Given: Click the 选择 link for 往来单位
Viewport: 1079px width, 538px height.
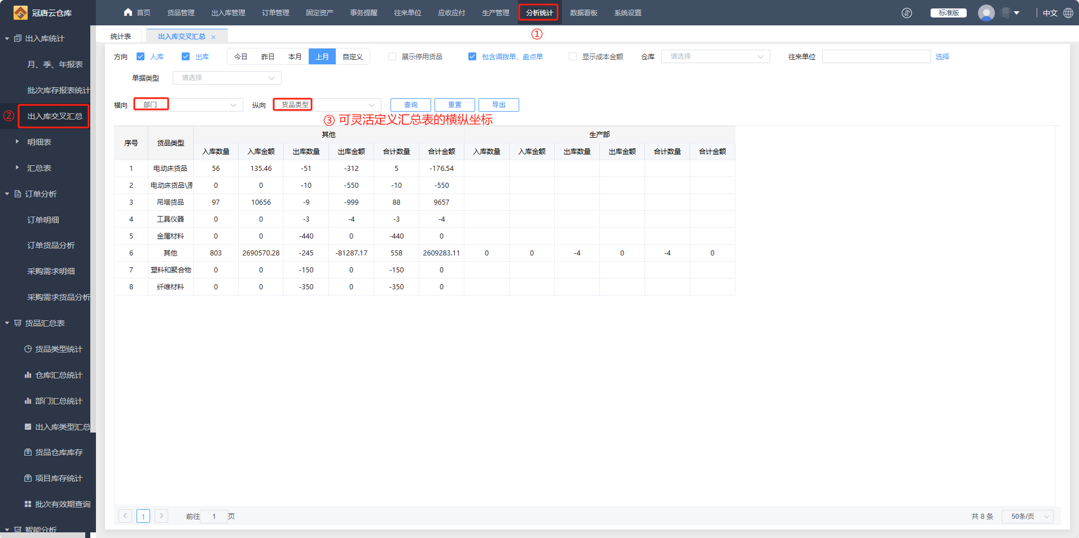Looking at the screenshot, I should [x=942, y=56].
